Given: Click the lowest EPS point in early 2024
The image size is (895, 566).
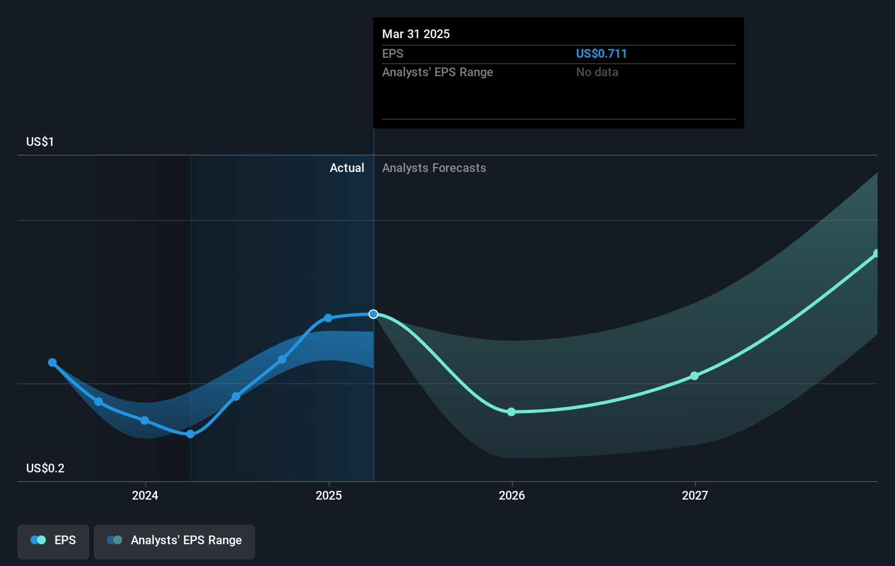Looking at the screenshot, I should pyautogui.click(x=190, y=434).
